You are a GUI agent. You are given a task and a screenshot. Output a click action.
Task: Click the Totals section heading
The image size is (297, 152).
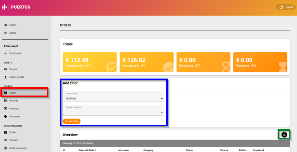click(x=68, y=44)
